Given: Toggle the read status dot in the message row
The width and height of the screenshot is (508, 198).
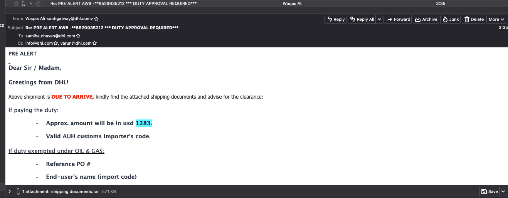Looking at the screenshot, I should click(x=31, y=3).
